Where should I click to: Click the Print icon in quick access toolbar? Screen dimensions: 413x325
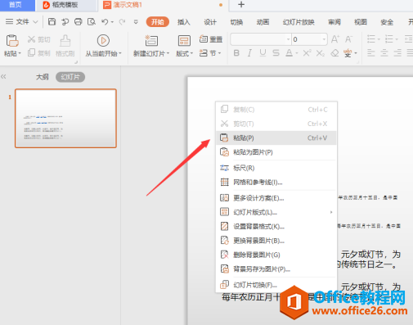click(79, 21)
